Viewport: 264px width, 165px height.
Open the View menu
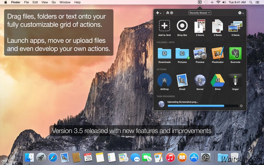coord(45,2)
